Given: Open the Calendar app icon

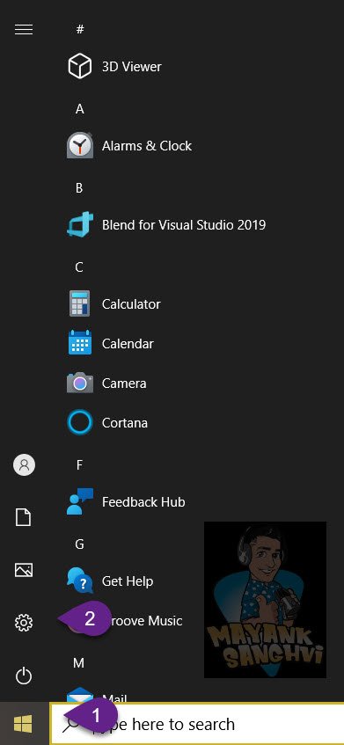Looking at the screenshot, I should [x=80, y=343].
